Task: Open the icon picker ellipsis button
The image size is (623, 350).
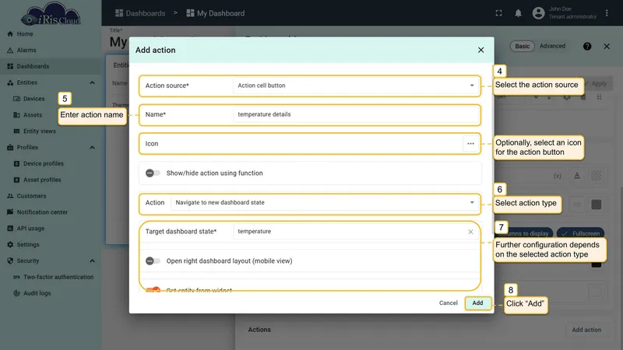Action: [x=471, y=144]
